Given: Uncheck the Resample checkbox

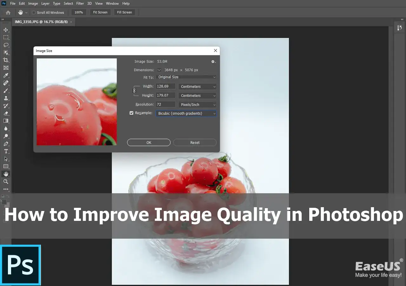Looking at the screenshot, I should (x=131, y=113).
